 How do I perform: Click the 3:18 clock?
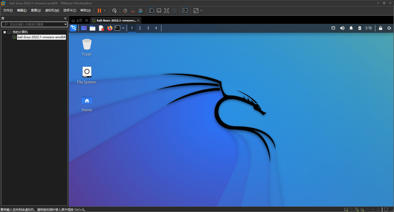(x=368, y=28)
